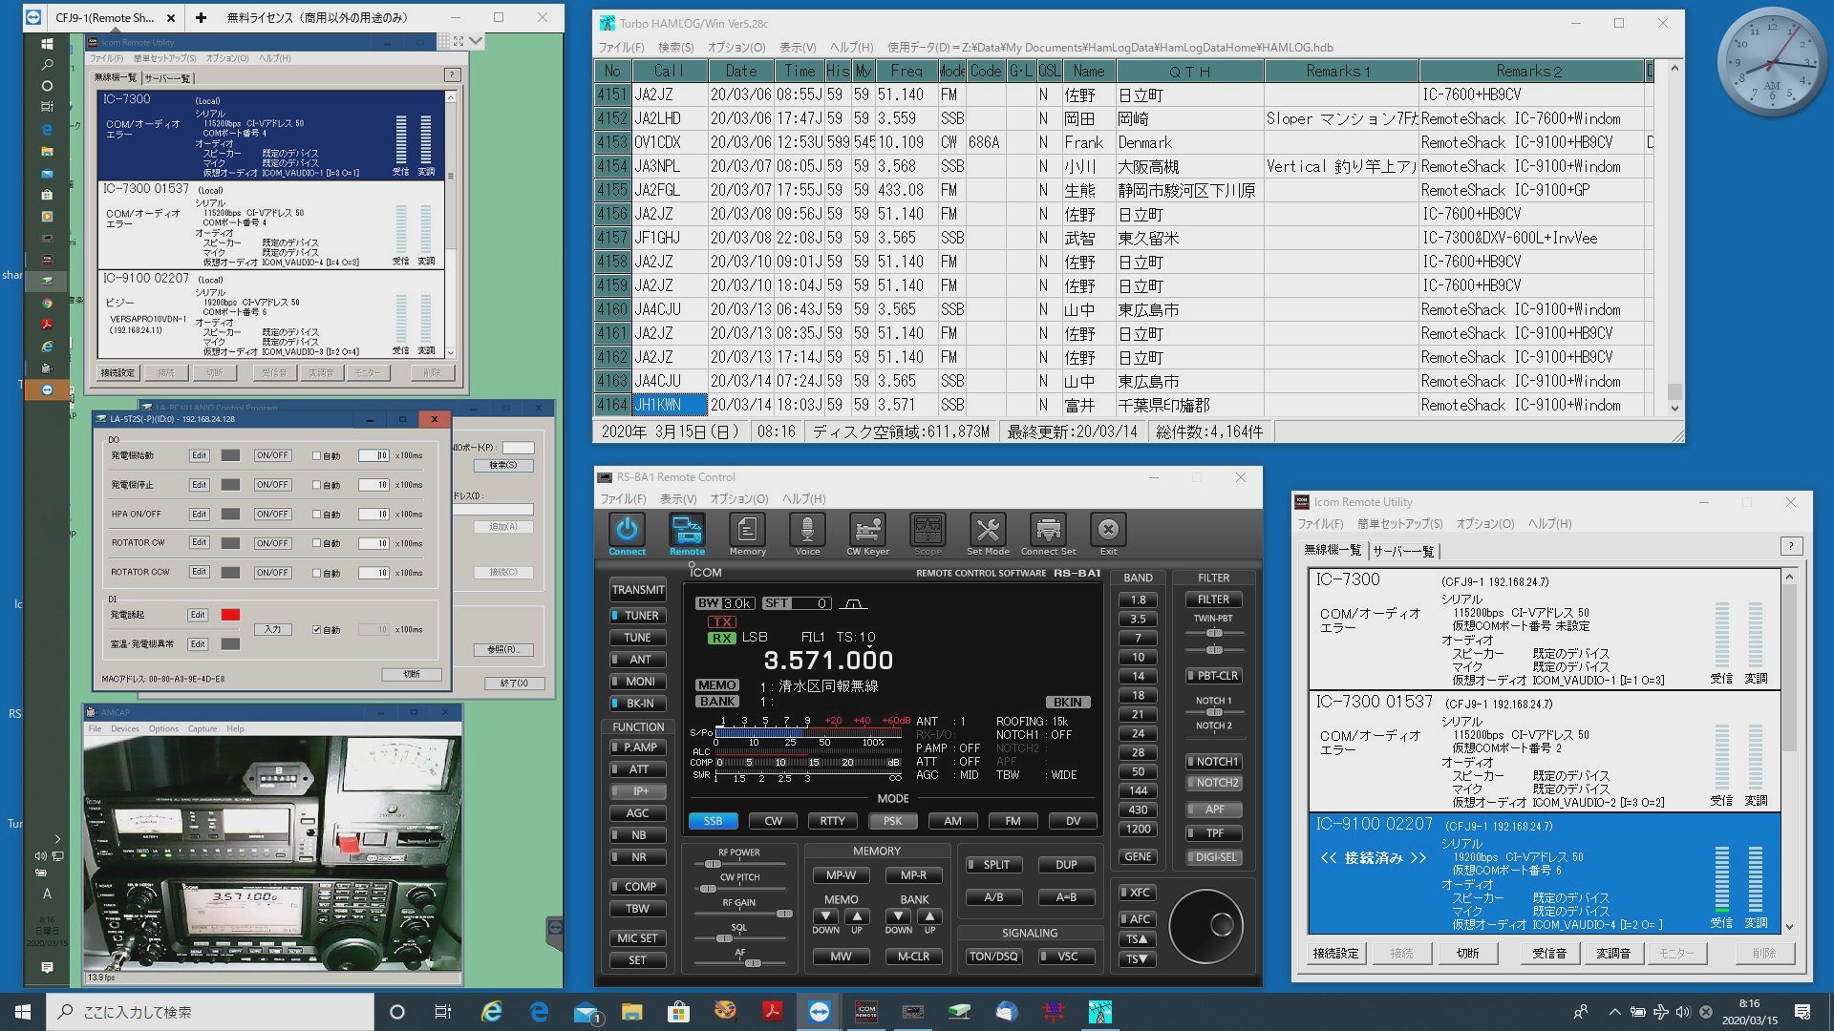Open Set Mode wrench icon

point(988,531)
